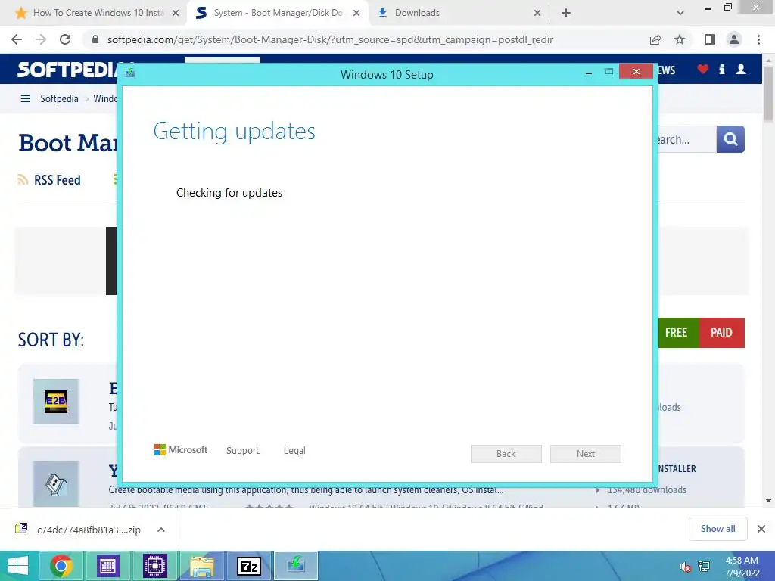Click the Legal link in Windows 10 Setup

point(294,451)
